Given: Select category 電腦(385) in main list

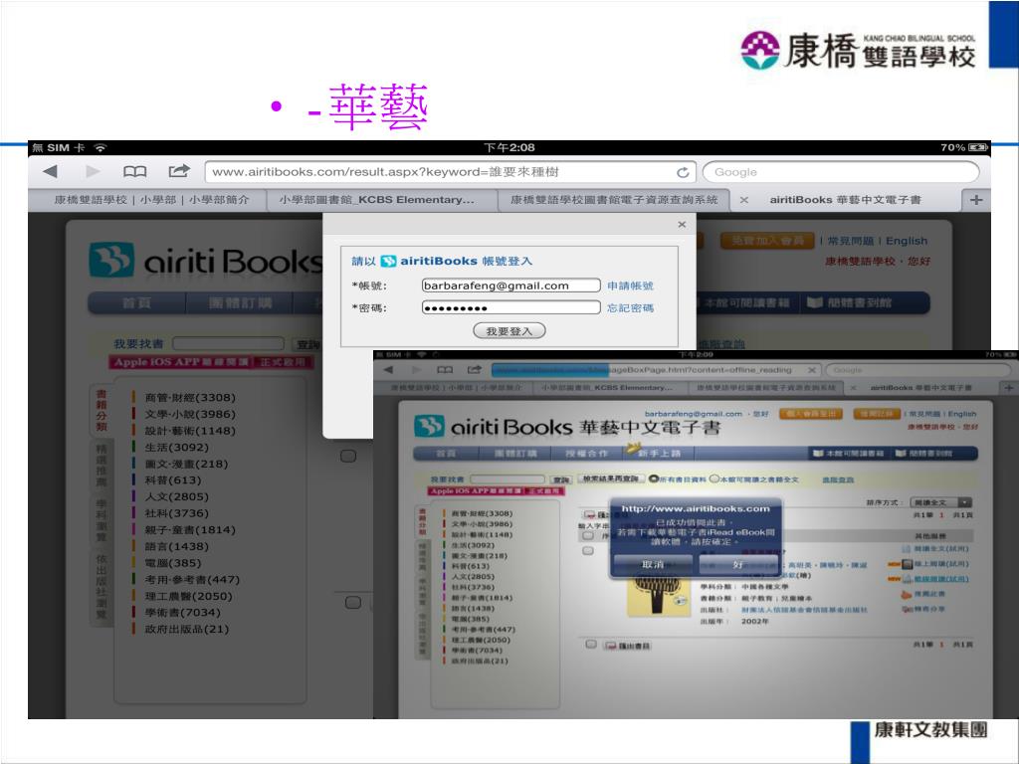Looking at the screenshot, I should pos(173,563).
